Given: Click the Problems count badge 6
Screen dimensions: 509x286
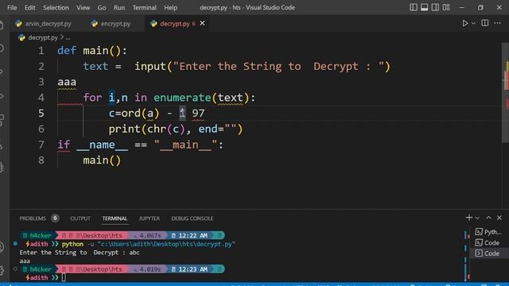Looking at the screenshot, I should pyautogui.click(x=55, y=218).
